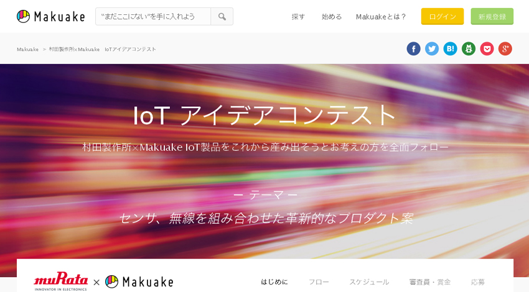529x292 pixels.
Task: Open the Makuakeとは？ page
Action: coord(381,17)
